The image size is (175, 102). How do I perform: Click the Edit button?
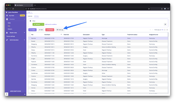click(x=41, y=30)
